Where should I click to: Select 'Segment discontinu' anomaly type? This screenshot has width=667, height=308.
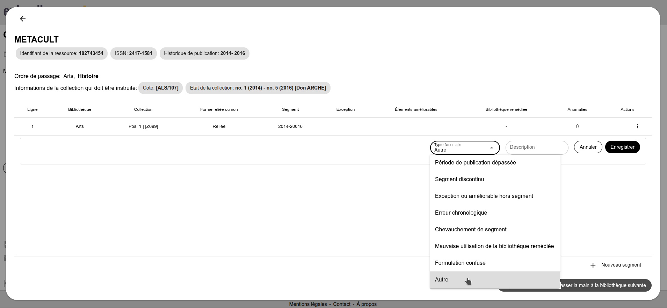(459, 179)
